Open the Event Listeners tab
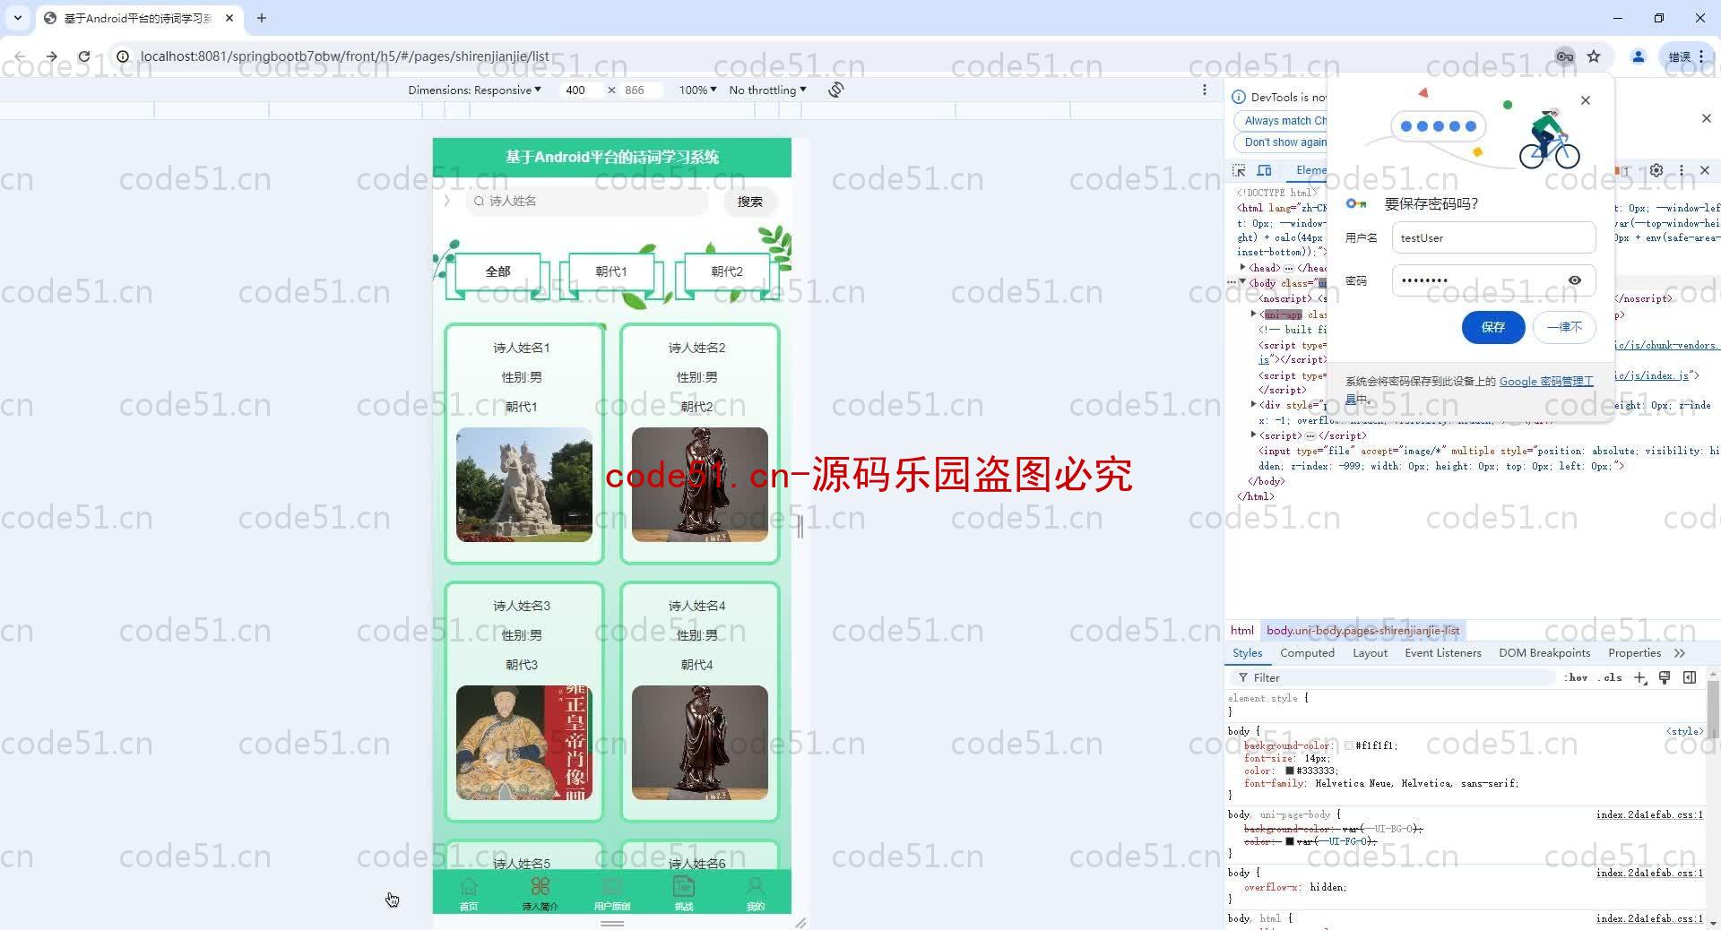The width and height of the screenshot is (1721, 930). point(1443,653)
